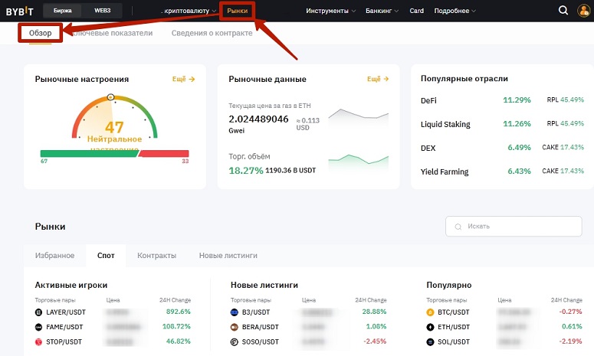594x356 pixels.
Task: Switch to the Биржа mode toggle
Action: [62, 11]
